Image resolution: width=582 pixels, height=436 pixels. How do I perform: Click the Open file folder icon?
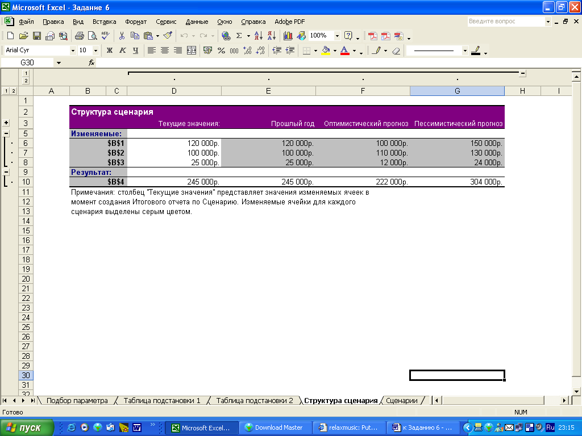[23, 36]
